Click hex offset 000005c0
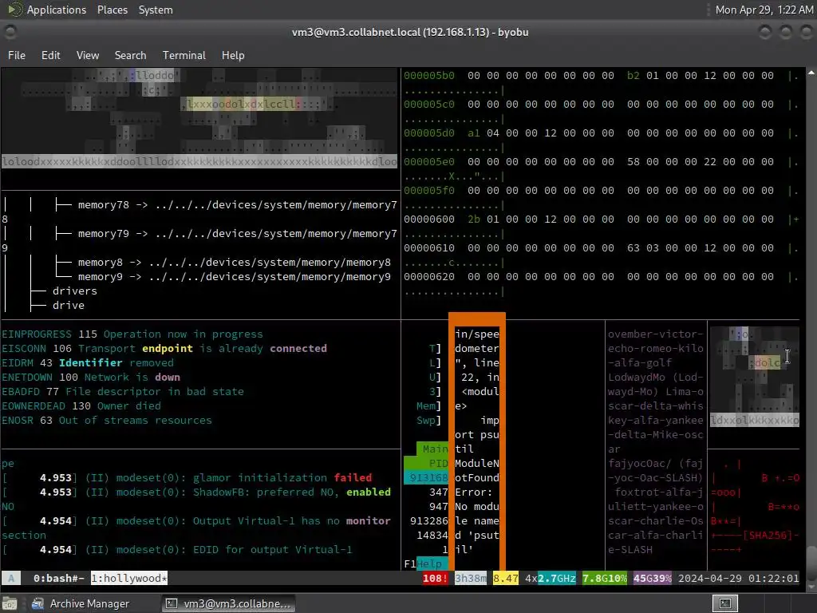817x613 pixels. (428, 105)
